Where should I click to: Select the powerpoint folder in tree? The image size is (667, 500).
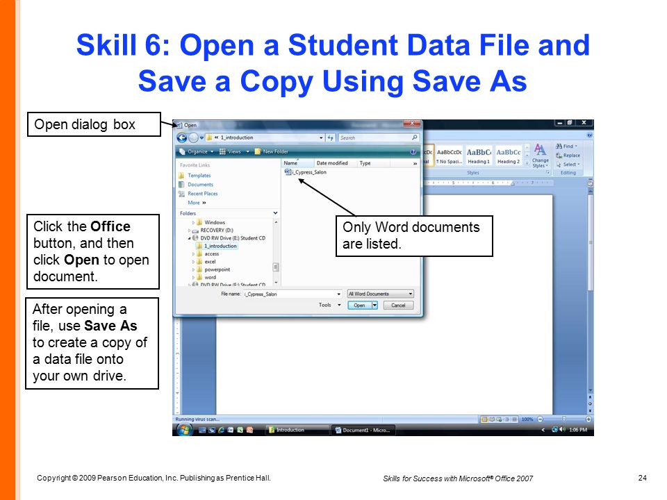click(x=213, y=269)
